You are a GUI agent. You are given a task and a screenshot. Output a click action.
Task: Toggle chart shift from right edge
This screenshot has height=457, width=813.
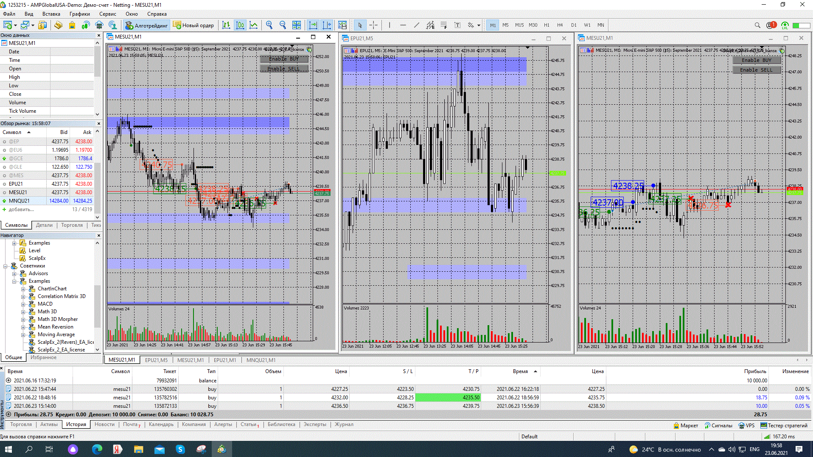point(327,25)
